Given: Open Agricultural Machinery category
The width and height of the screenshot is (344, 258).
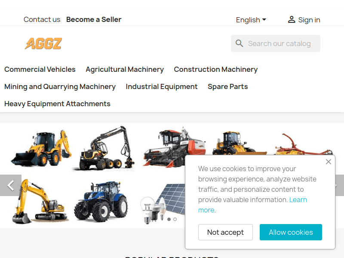Looking at the screenshot, I should coord(125,69).
